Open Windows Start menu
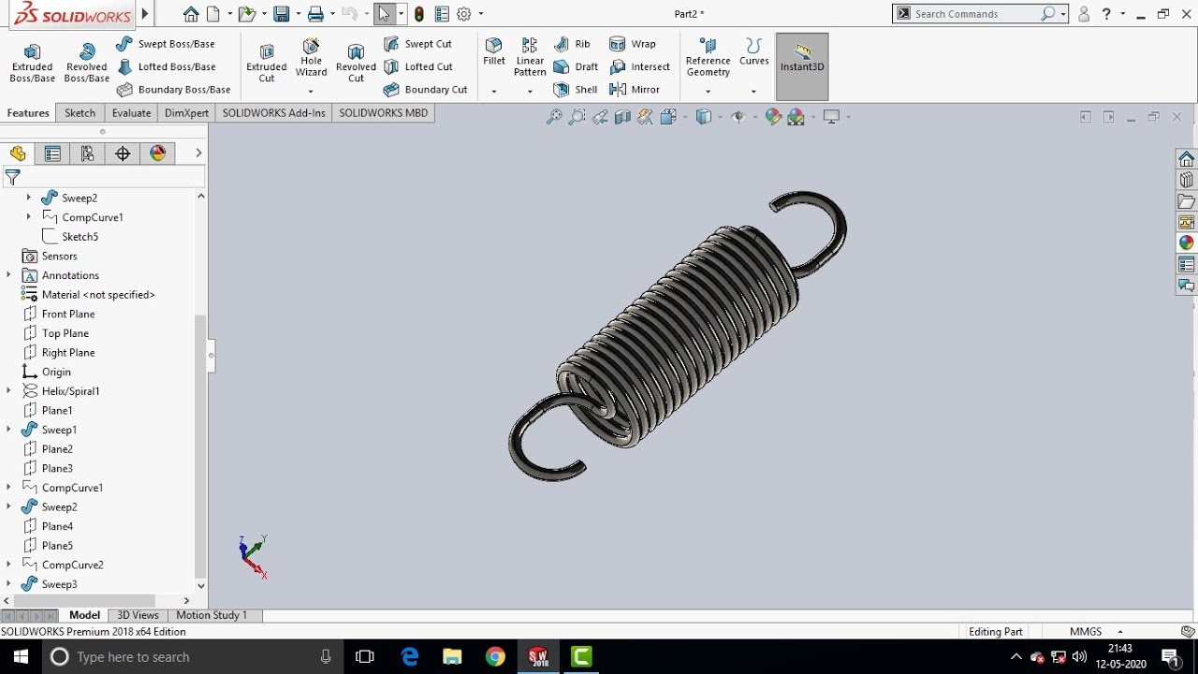Viewport: 1198px width, 674px height. click(21, 657)
